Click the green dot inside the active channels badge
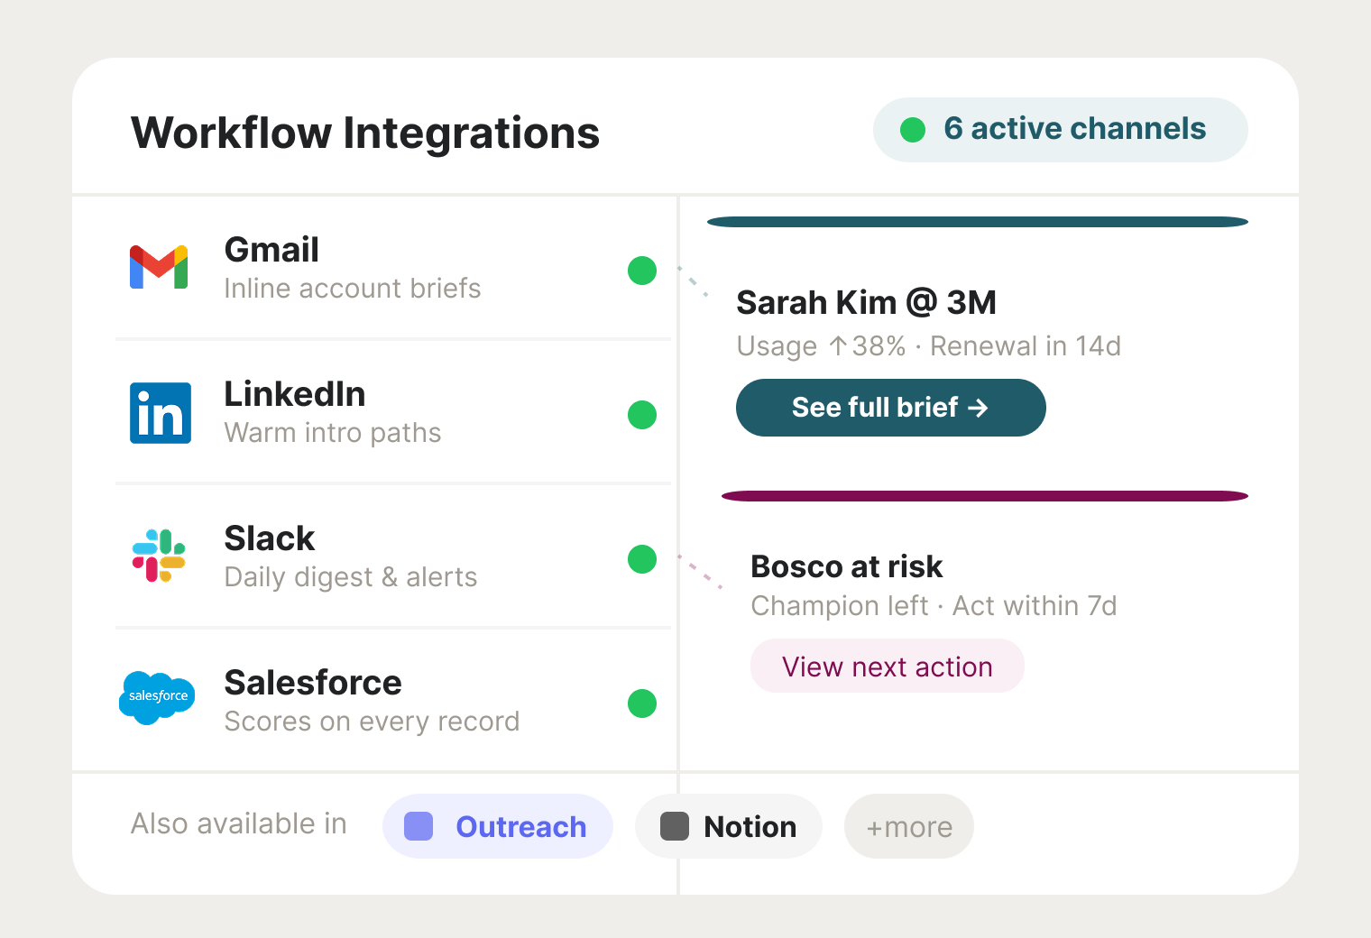The image size is (1371, 938). tap(912, 129)
